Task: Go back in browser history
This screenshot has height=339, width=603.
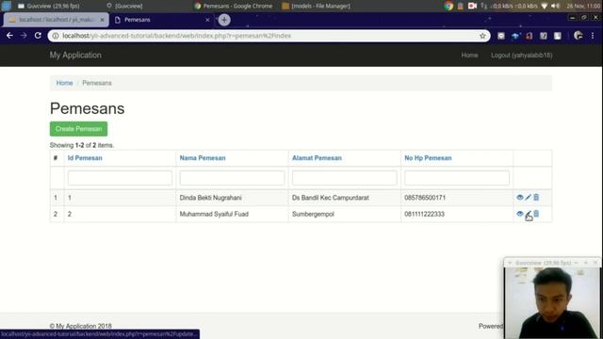Action: (9, 36)
